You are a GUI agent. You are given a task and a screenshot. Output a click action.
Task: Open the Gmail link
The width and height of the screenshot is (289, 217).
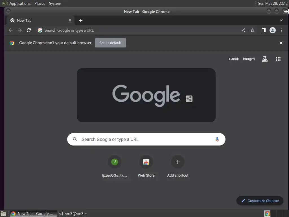click(234, 59)
